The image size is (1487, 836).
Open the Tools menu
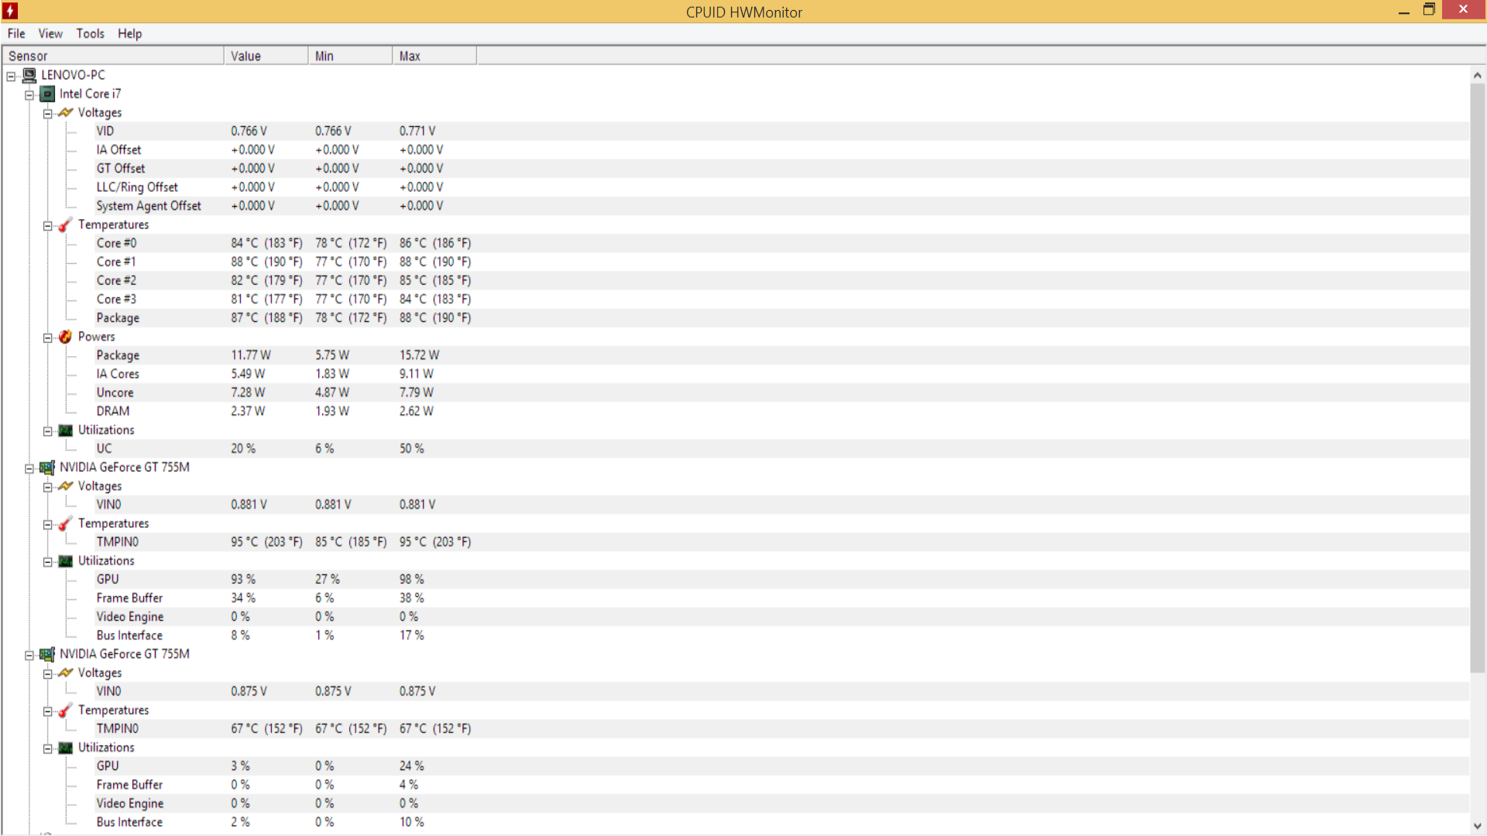click(x=90, y=33)
